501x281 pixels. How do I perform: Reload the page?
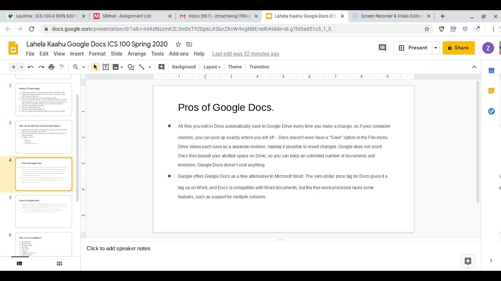(x=32, y=29)
